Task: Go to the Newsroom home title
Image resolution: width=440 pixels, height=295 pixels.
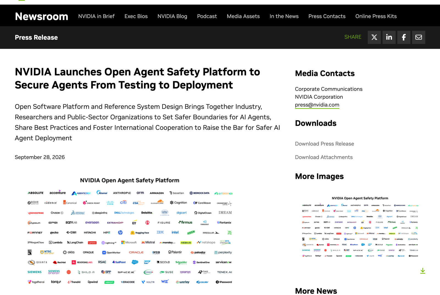Action: pos(42,16)
